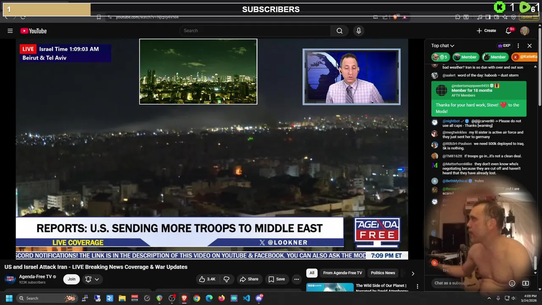
Task: Open options for Wild Side of Our Planet video
Action: coord(417,287)
